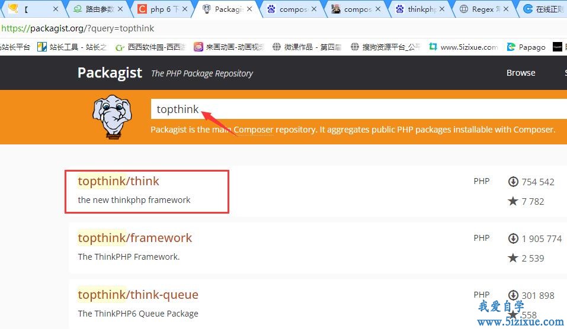Click description 'The ThinkPHP6 Queue Package'

[138, 314]
